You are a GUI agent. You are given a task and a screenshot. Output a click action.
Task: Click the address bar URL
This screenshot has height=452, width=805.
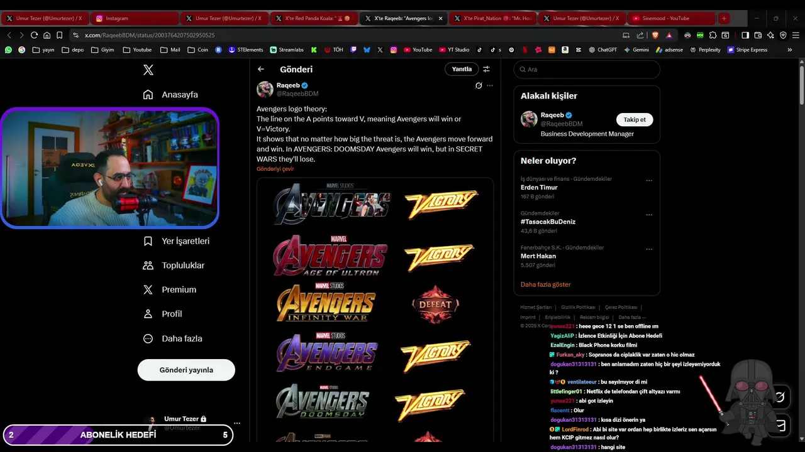150,36
